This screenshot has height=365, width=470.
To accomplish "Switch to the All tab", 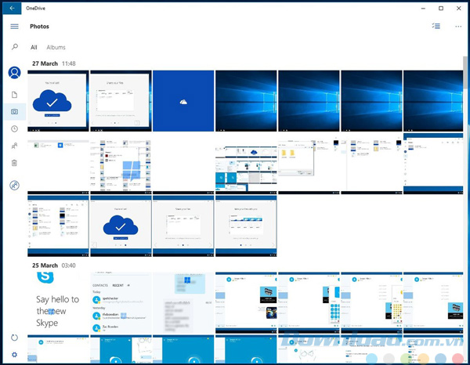I will pyautogui.click(x=34, y=48).
